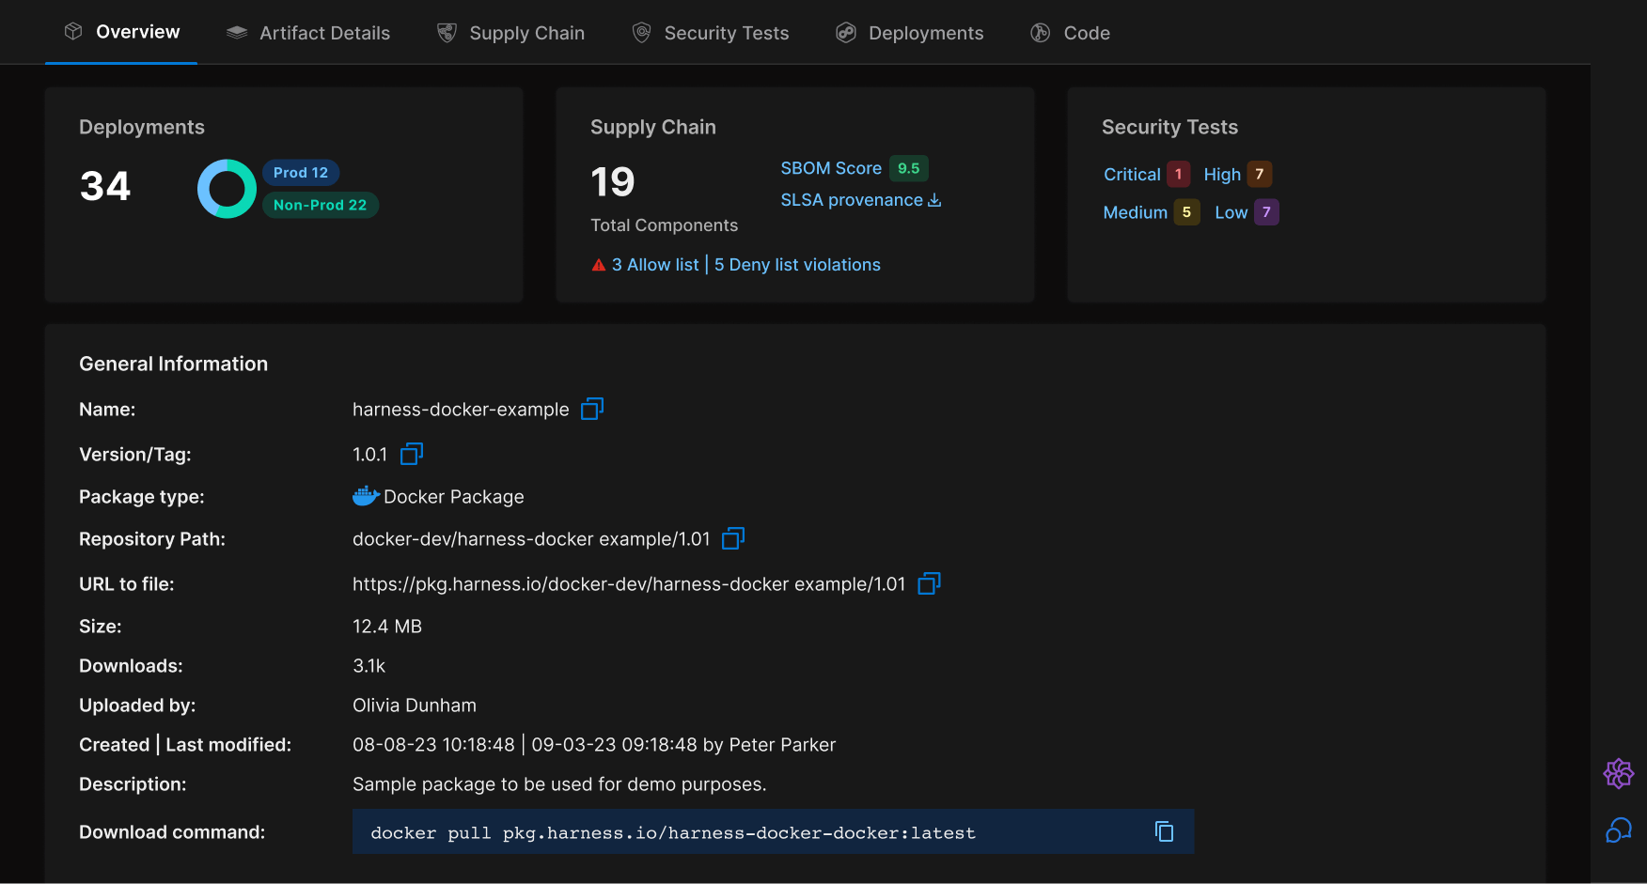1647x884 pixels.
Task: Open the Supply Chain tab
Action: point(510,33)
